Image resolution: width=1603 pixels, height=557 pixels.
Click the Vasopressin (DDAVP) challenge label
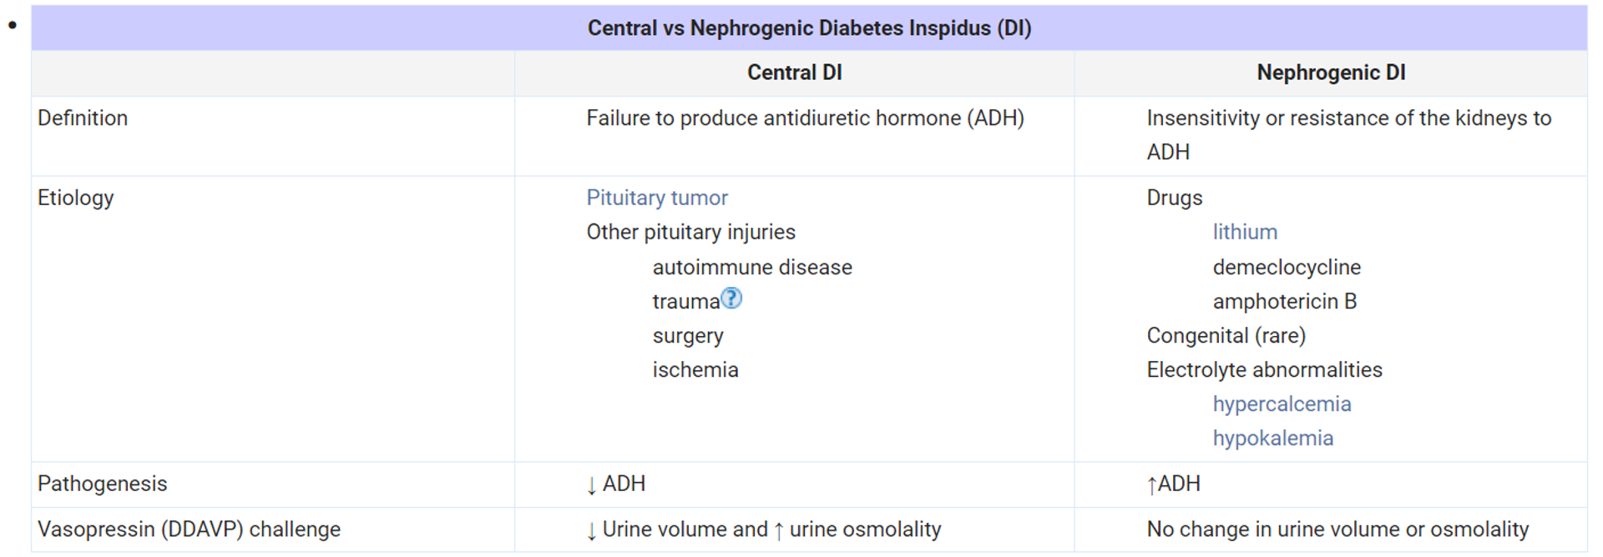coord(189,529)
